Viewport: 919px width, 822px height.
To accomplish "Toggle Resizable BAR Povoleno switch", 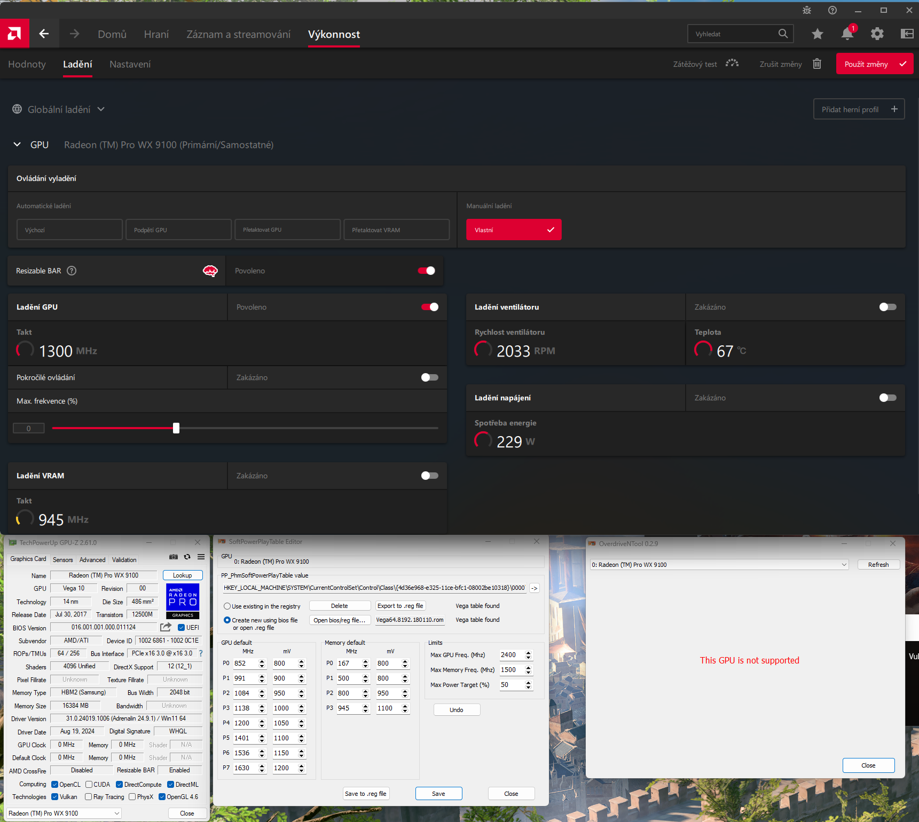I will pyautogui.click(x=427, y=271).
